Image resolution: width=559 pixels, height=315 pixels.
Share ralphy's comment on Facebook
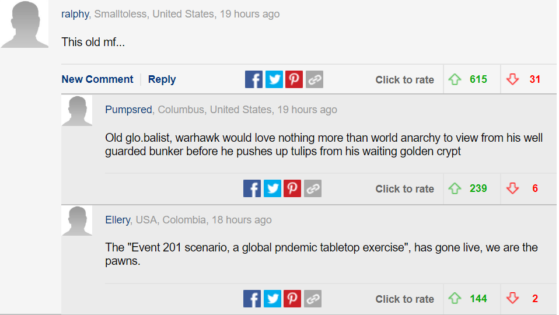pos(254,79)
